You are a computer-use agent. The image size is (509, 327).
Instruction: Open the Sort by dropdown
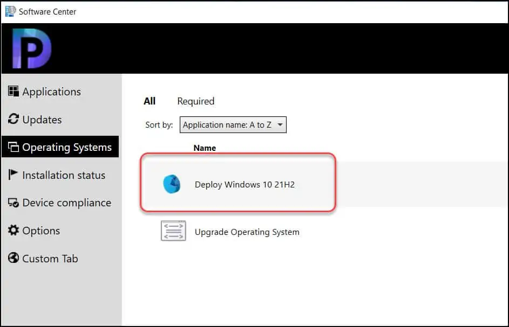(x=233, y=125)
